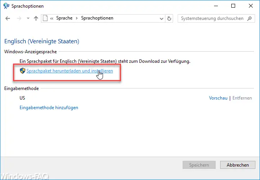Click the disabled Speichern button
This screenshot has width=260, height=180.
199,165
